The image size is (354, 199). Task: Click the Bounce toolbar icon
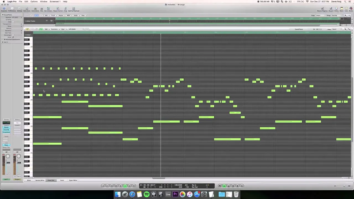(331, 9)
